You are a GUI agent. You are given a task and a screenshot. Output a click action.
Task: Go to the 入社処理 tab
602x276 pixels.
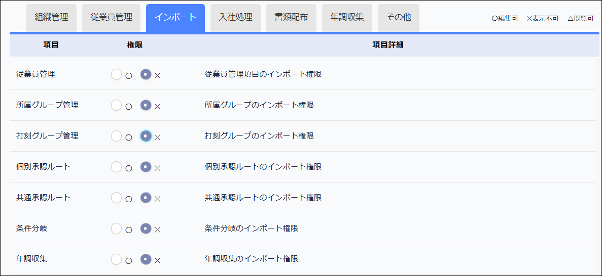[235, 18]
